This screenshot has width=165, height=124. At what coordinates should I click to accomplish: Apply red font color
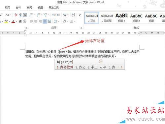click(x=13, y=21)
